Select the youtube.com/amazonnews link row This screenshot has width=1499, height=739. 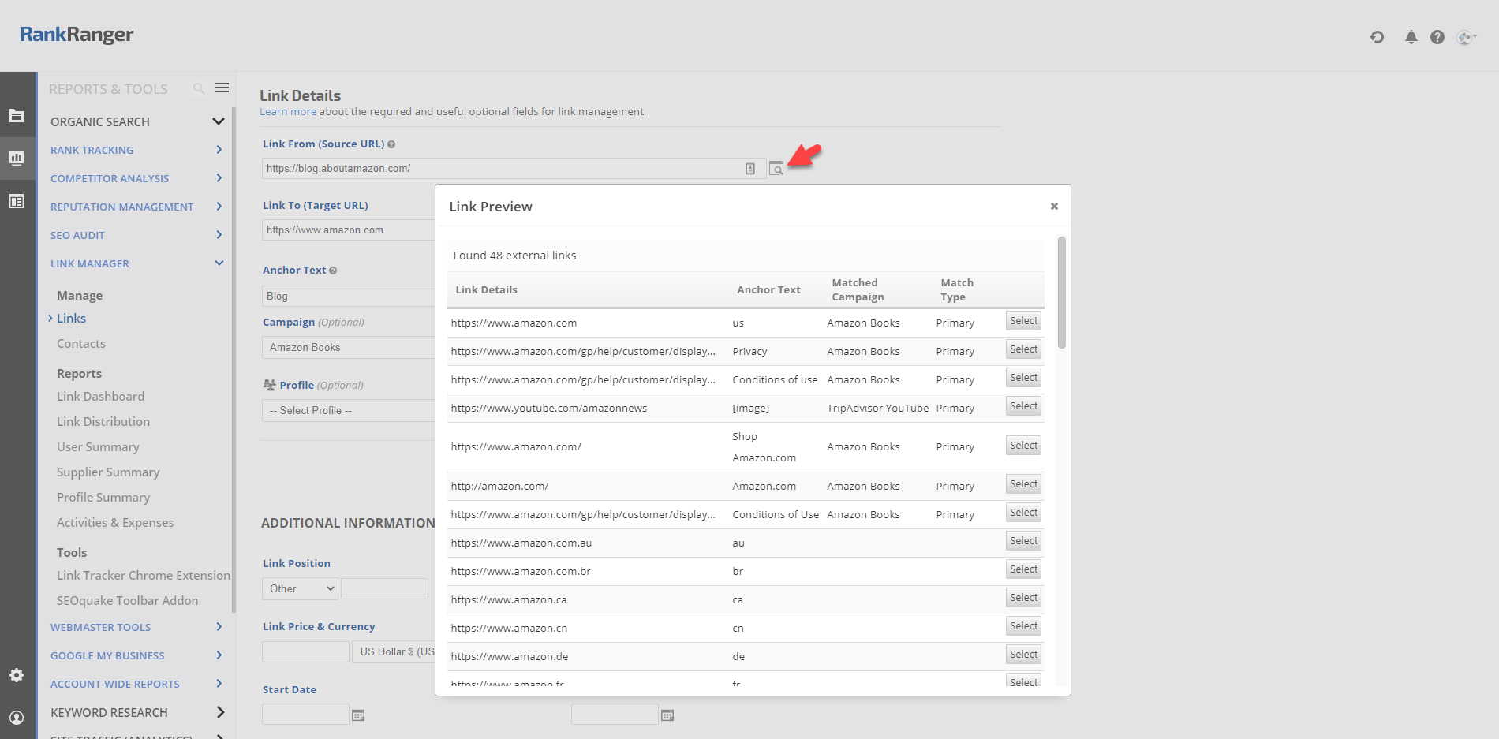(x=1023, y=406)
